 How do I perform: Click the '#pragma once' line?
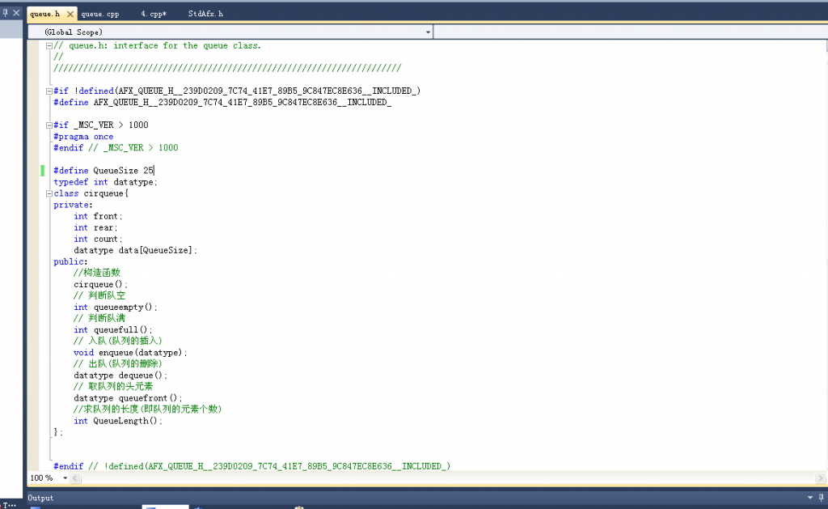tap(83, 137)
